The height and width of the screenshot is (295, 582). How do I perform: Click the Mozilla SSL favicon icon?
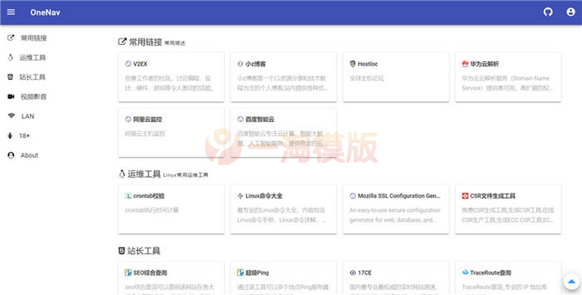(x=353, y=195)
